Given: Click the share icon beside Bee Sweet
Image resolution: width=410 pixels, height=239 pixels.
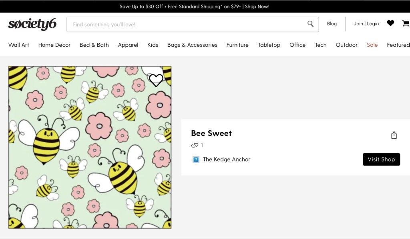Looking at the screenshot, I should (394, 135).
